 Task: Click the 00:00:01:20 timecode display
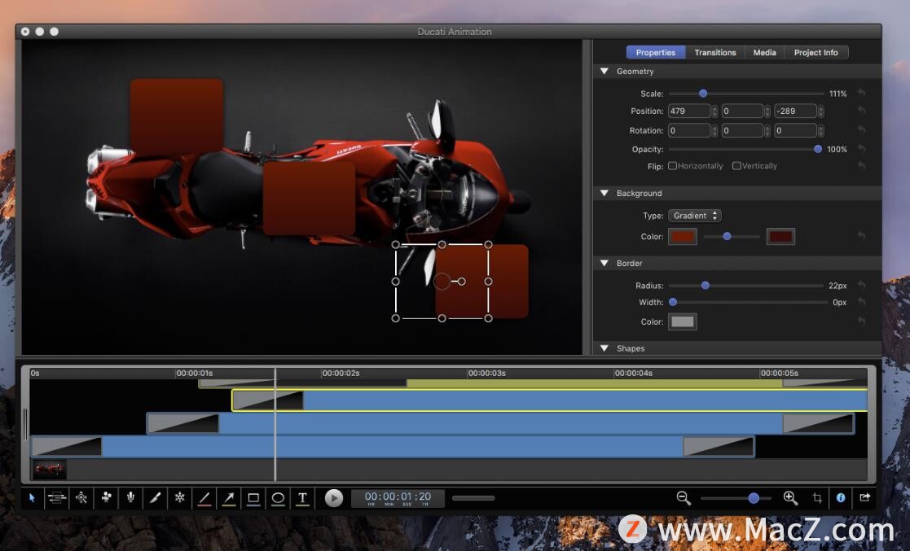pos(398,498)
